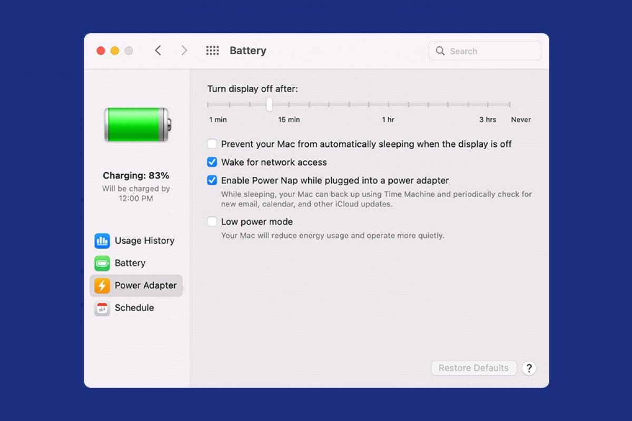Turn on Low power mode
The image size is (632, 421).
pyautogui.click(x=212, y=221)
